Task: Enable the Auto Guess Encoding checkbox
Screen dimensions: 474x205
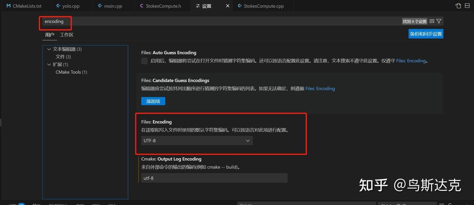Action: [145, 61]
